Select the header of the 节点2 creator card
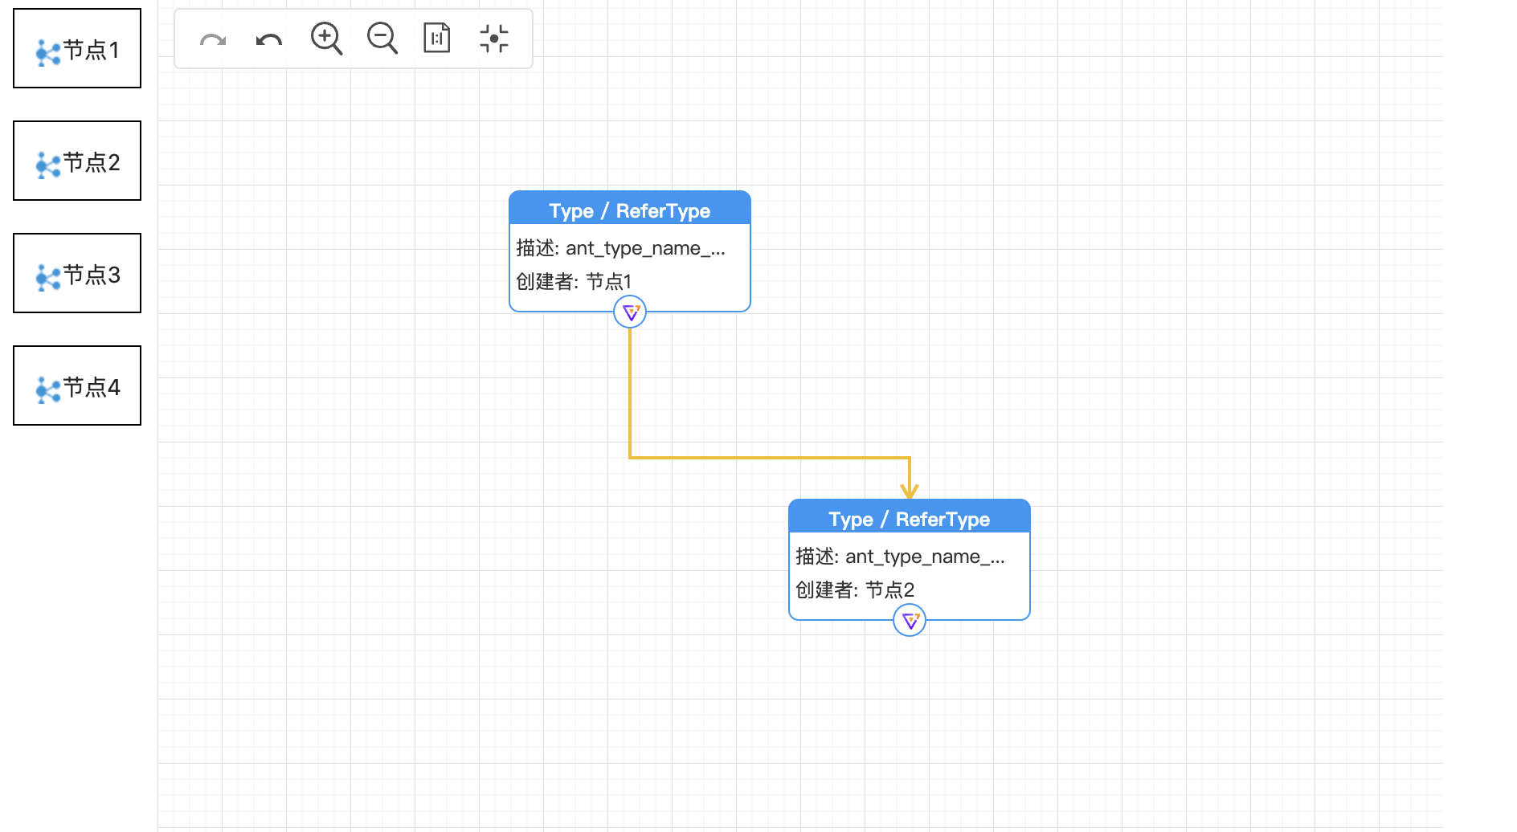 [910, 517]
